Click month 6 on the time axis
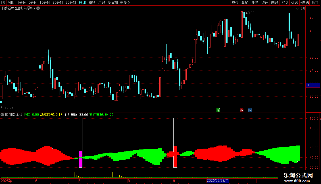321x184 pixels. [x=36, y=181]
